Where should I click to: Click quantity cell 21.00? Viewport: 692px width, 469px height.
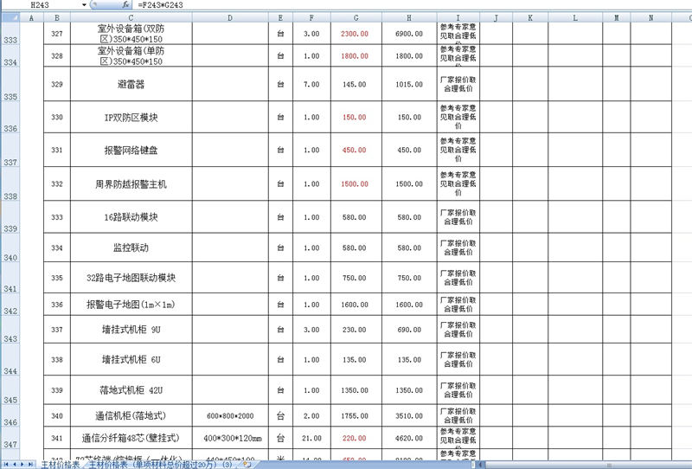click(x=311, y=438)
